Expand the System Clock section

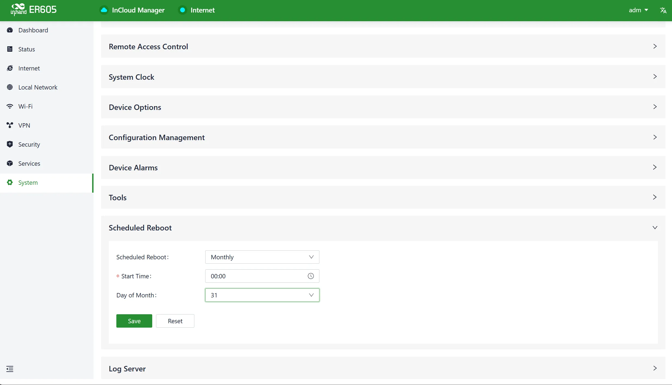(383, 77)
